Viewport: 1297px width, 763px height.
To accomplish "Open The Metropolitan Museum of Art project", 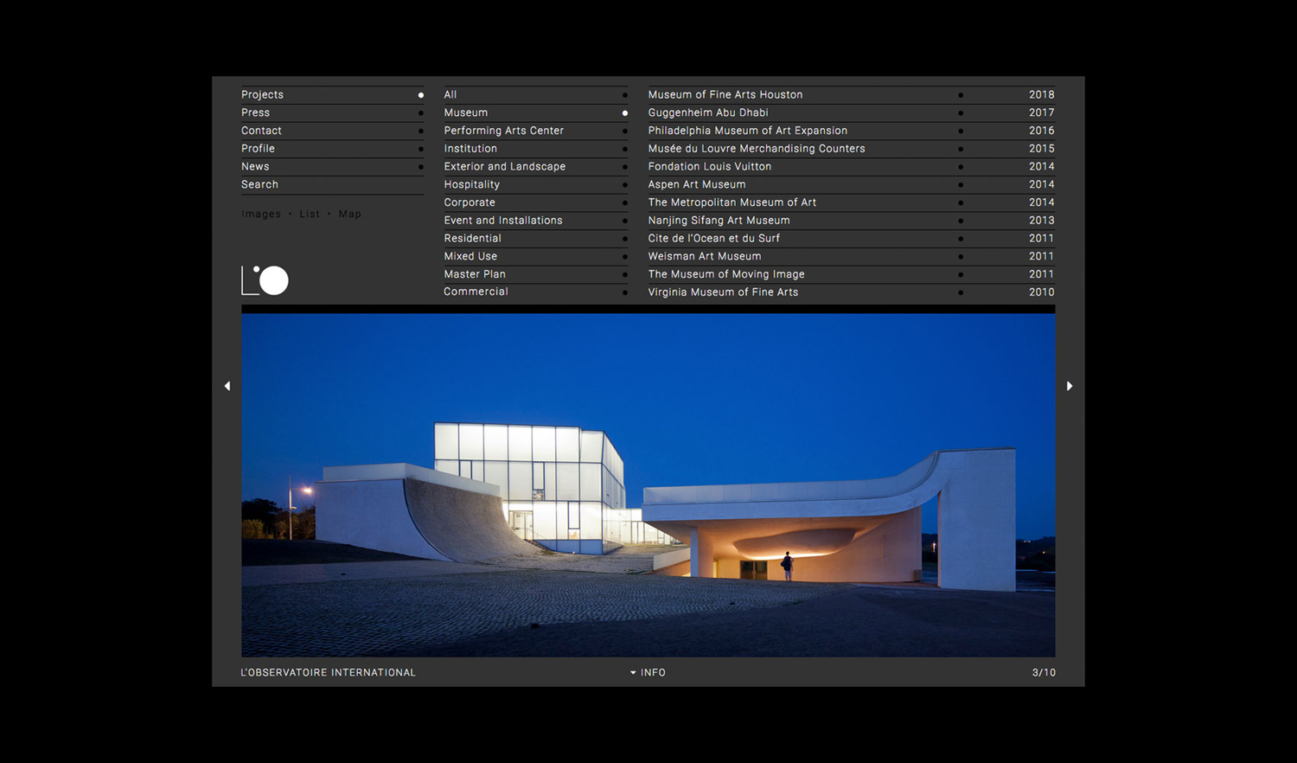I will click(x=732, y=202).
